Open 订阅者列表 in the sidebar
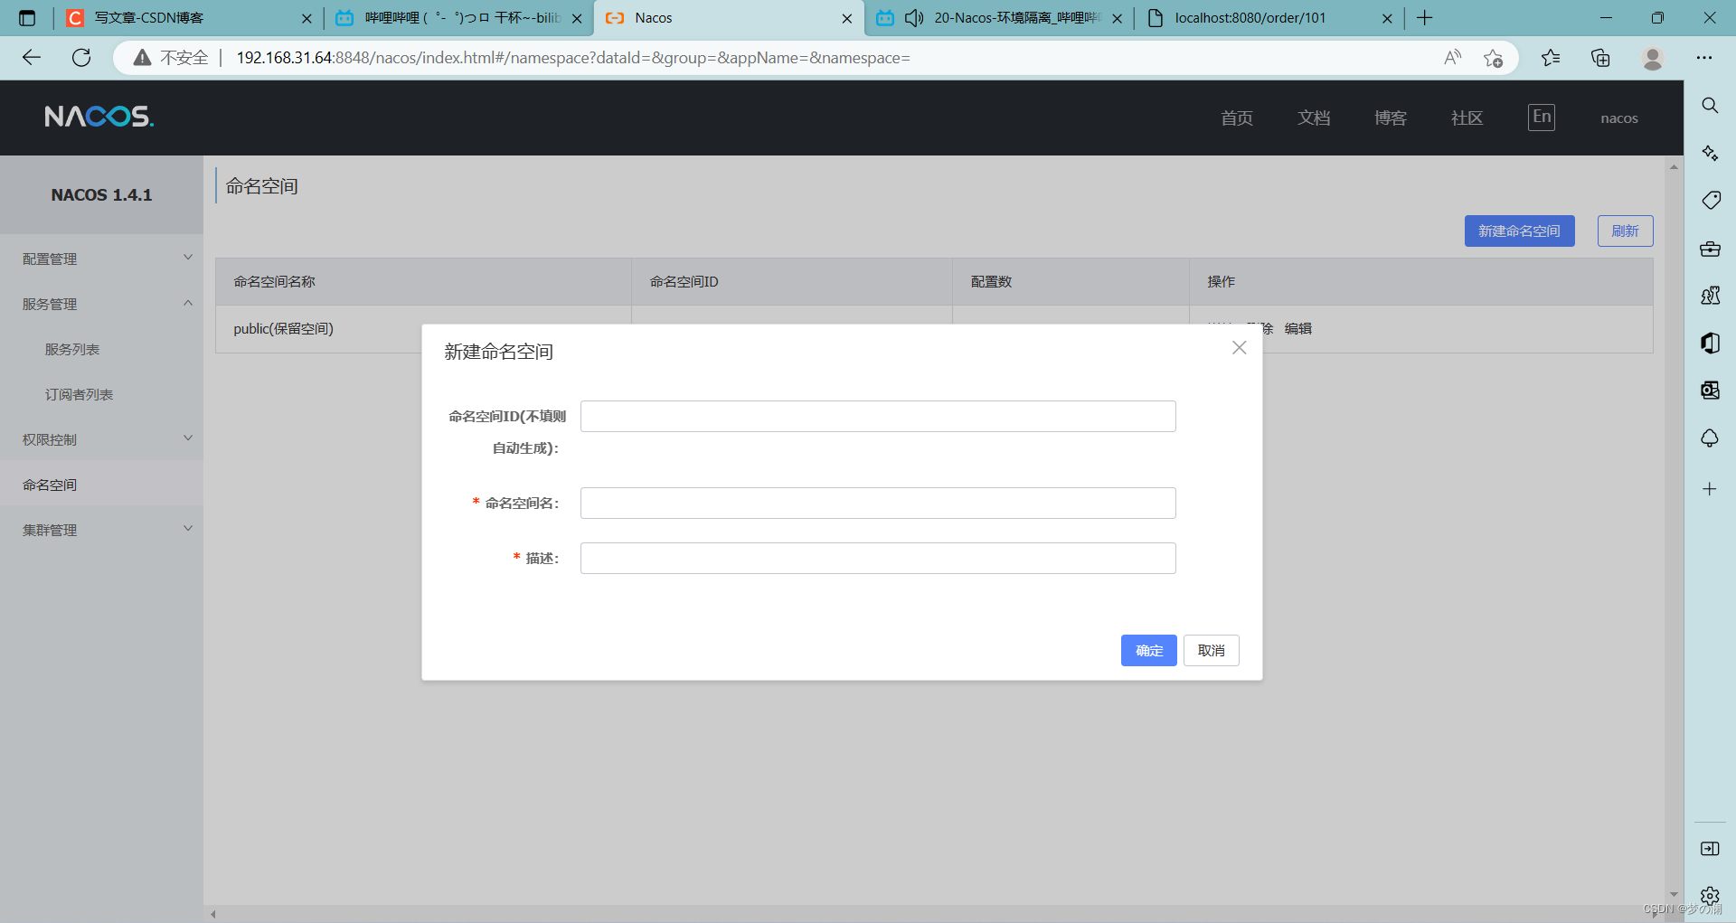Image resolution: width=1736 pixels, height=923 pixels. tap(79, 394)
